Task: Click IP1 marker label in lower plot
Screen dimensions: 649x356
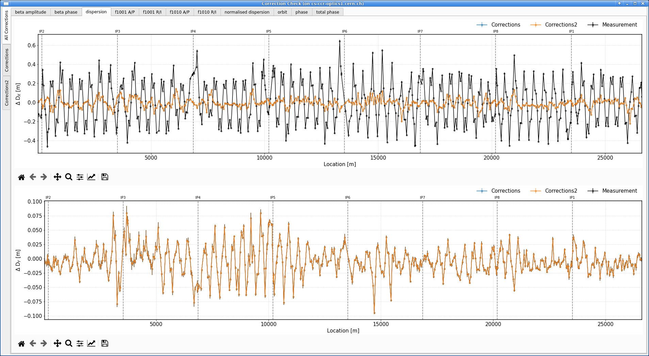Action: 572,197
